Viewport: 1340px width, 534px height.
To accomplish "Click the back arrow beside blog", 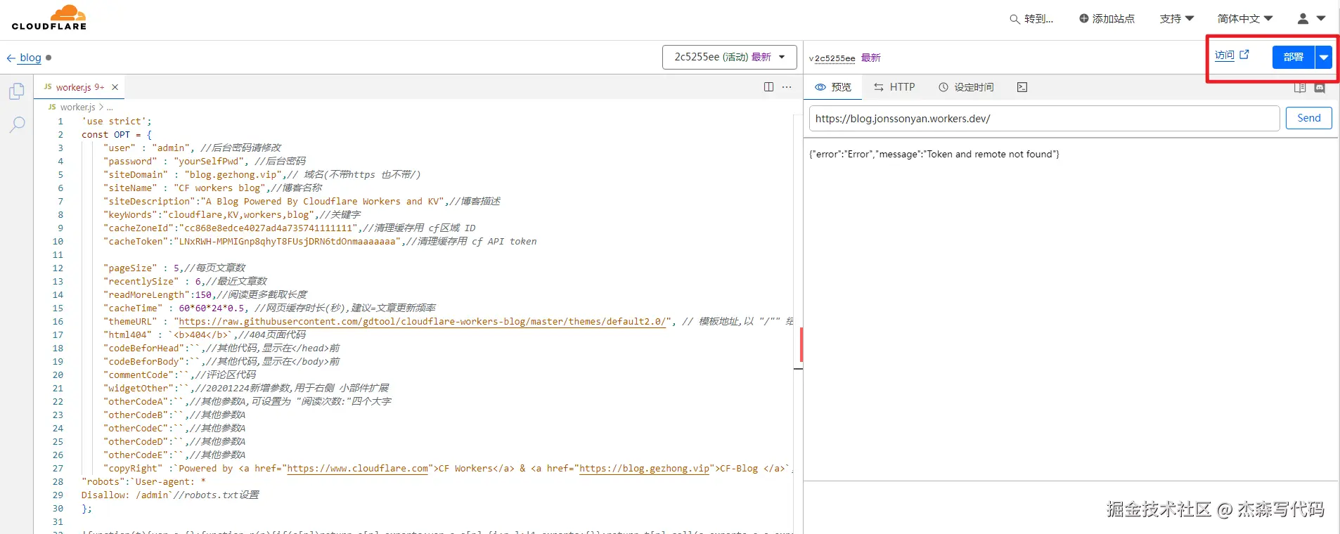I will coord(11,58).
